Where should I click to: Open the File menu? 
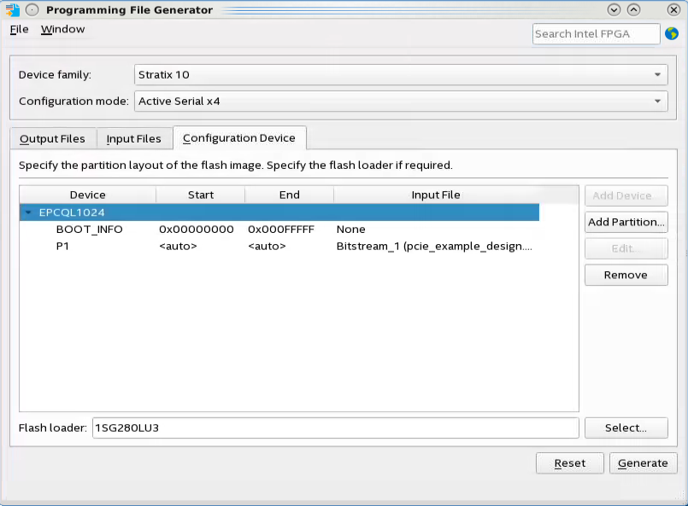[x=19, y=29]
